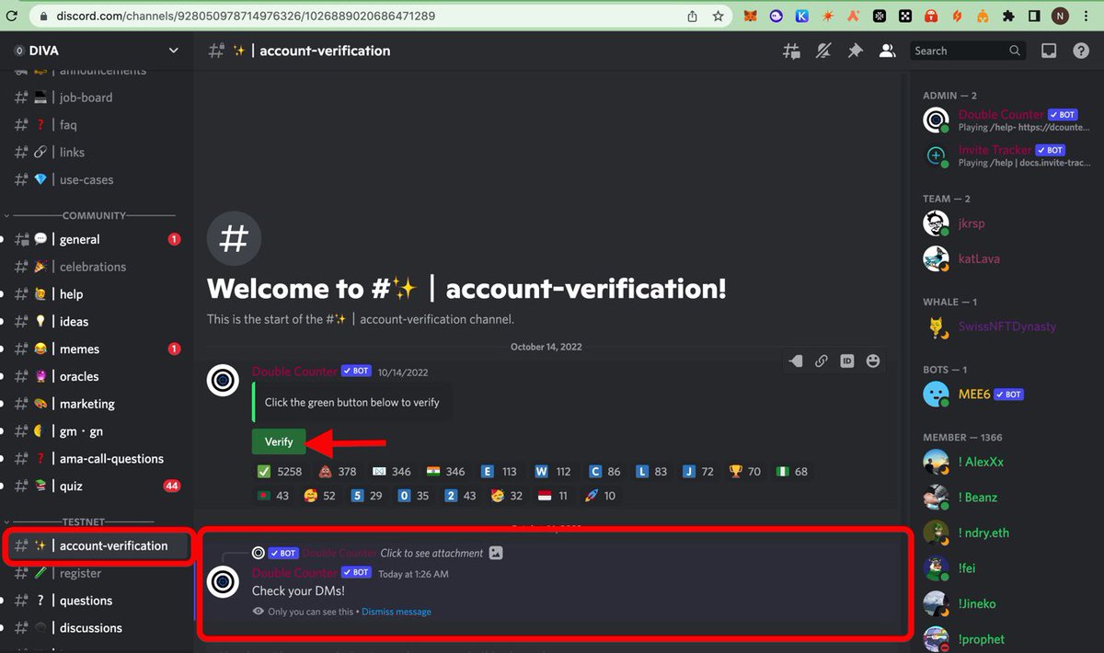The height and width of the screenshot is (653, 1104).
Task: Open the gm・gn channel
Action: 96,431
